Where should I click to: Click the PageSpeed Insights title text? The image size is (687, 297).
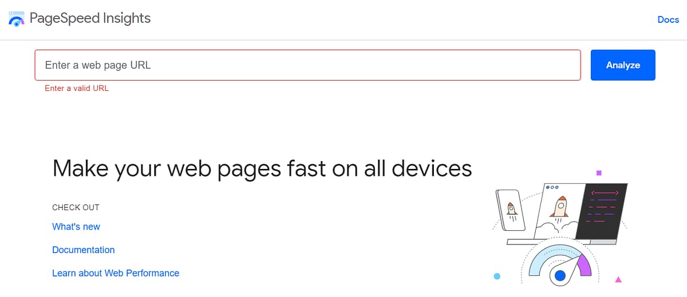pos(90,18)
